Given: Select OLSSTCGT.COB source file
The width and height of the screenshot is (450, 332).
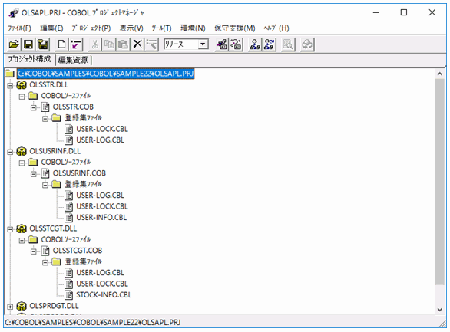Looking at the screenshot, I should [x=78, y=251].
